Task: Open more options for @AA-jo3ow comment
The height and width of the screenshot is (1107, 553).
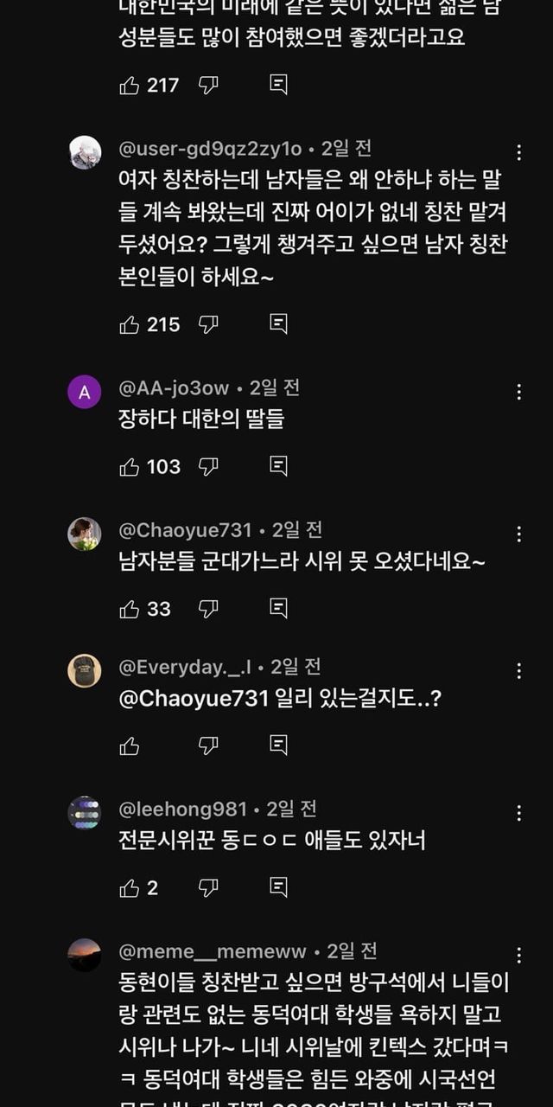Action: (519, 392)
